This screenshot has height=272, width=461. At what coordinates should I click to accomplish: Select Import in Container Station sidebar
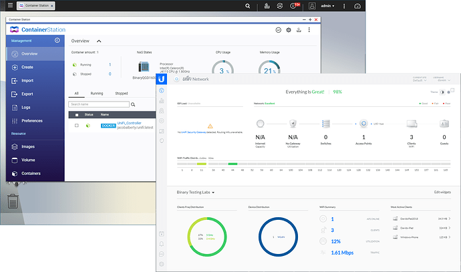click(x=35, y=81)
